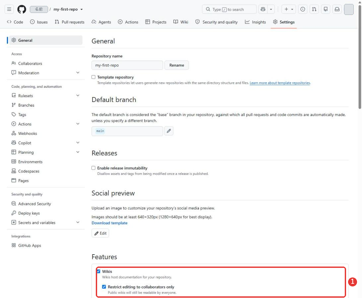This screenshot has width=362, height=298.
Task: Focus the Type / to search field
Action: [229, 9]
